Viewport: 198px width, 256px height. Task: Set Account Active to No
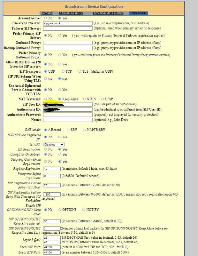pos(45,18)
